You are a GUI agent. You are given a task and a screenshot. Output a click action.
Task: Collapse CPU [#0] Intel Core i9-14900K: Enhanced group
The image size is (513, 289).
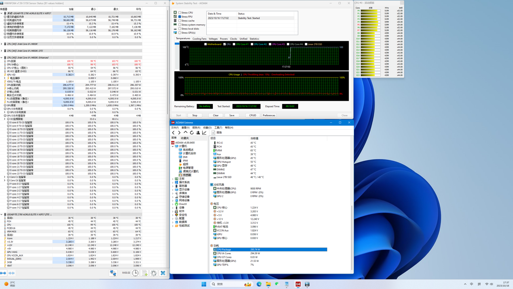point(2,57)
